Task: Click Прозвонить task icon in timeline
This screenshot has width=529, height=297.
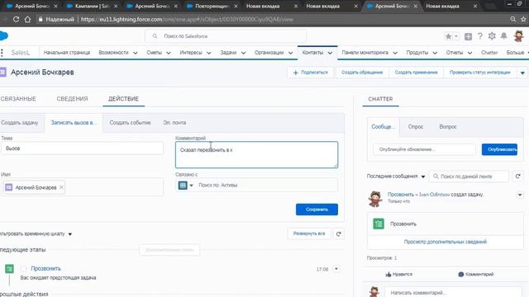Action: coord(9,268)
